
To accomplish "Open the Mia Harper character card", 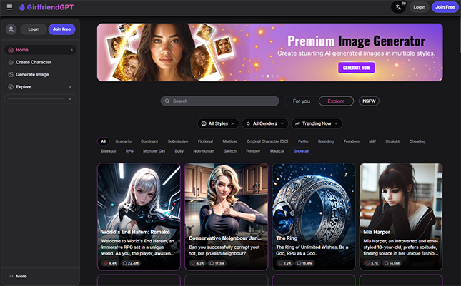I will click(401, 217).
